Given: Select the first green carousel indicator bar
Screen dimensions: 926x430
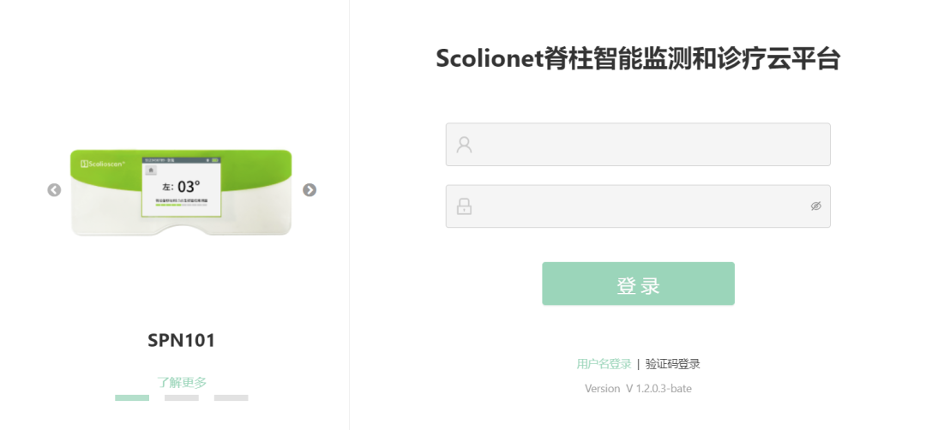Looking at the screenshot, I should click(x=132, y=397).
